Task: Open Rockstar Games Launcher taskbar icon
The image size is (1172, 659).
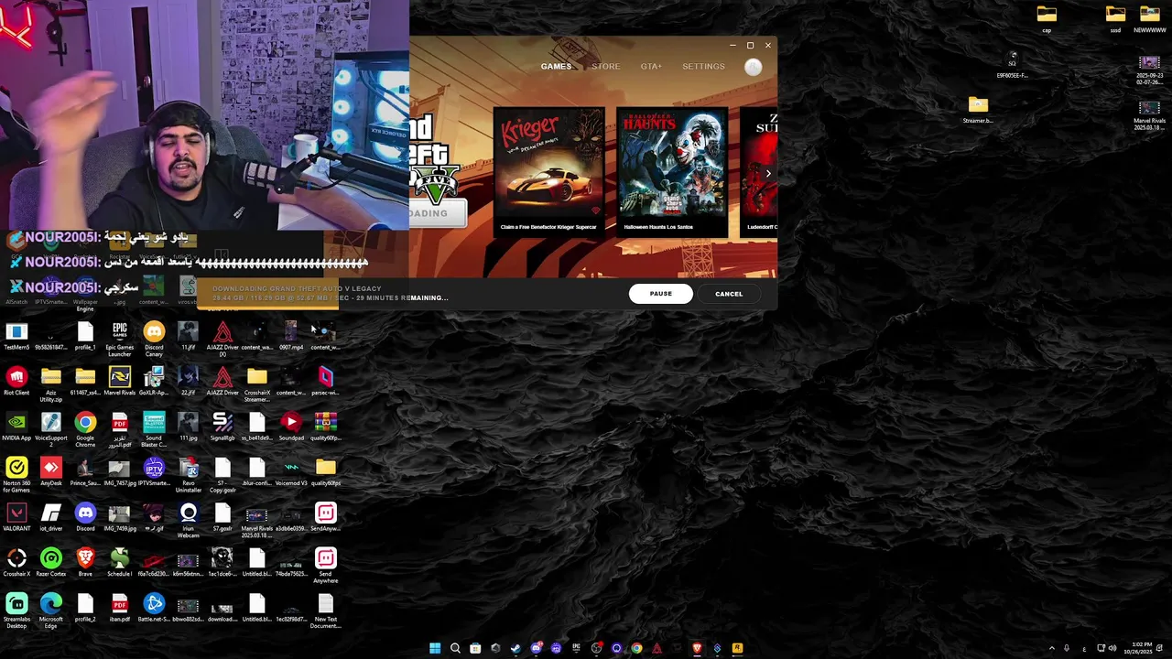Action: coord(737,648)
